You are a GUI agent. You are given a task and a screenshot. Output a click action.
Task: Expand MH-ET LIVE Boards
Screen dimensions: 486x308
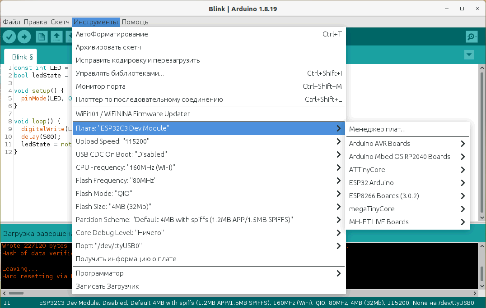pos(407,222)
